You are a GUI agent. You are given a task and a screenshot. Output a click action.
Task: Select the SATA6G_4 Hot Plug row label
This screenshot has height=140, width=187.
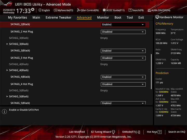point(22,84)
